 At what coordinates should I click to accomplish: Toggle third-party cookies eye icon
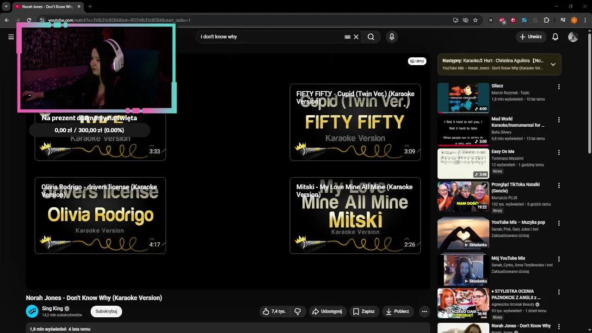465,20
